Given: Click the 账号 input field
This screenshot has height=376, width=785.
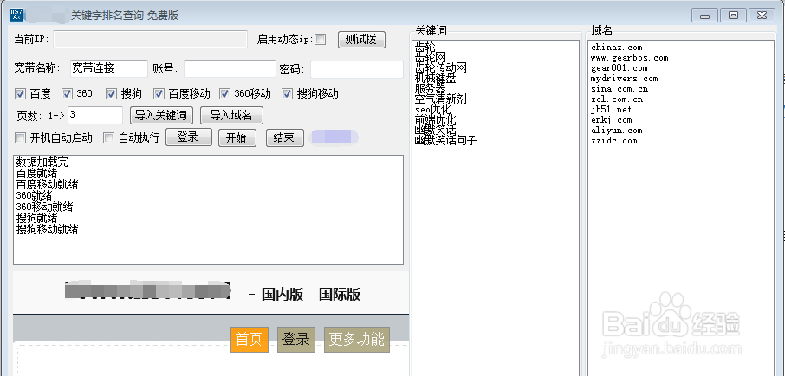Looking at the screenshot, I should point(230,69).
